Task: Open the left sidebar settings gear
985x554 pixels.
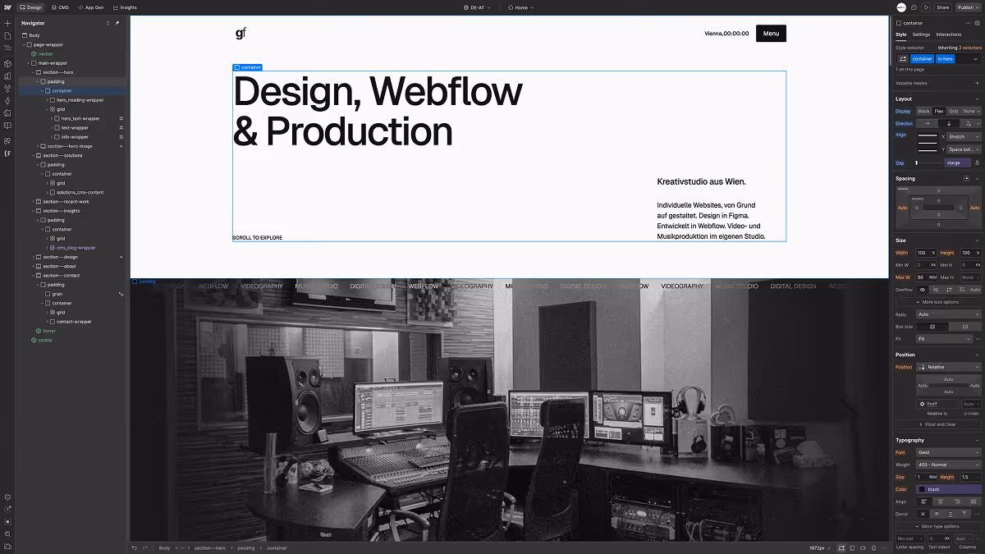Action: pyautogui.click(x=7, y=497)
